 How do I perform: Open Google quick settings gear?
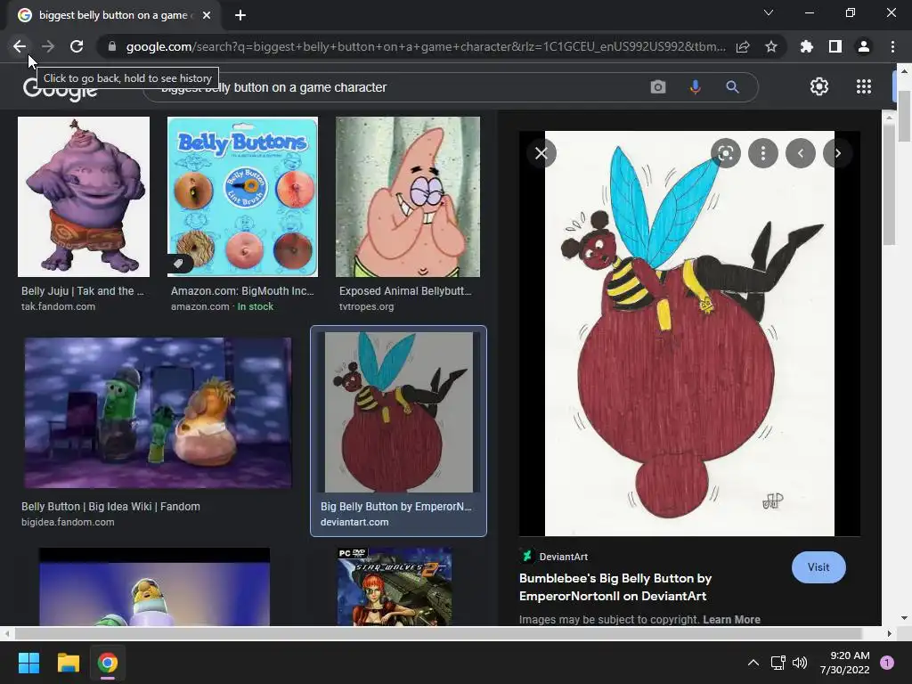pos(819,86)
